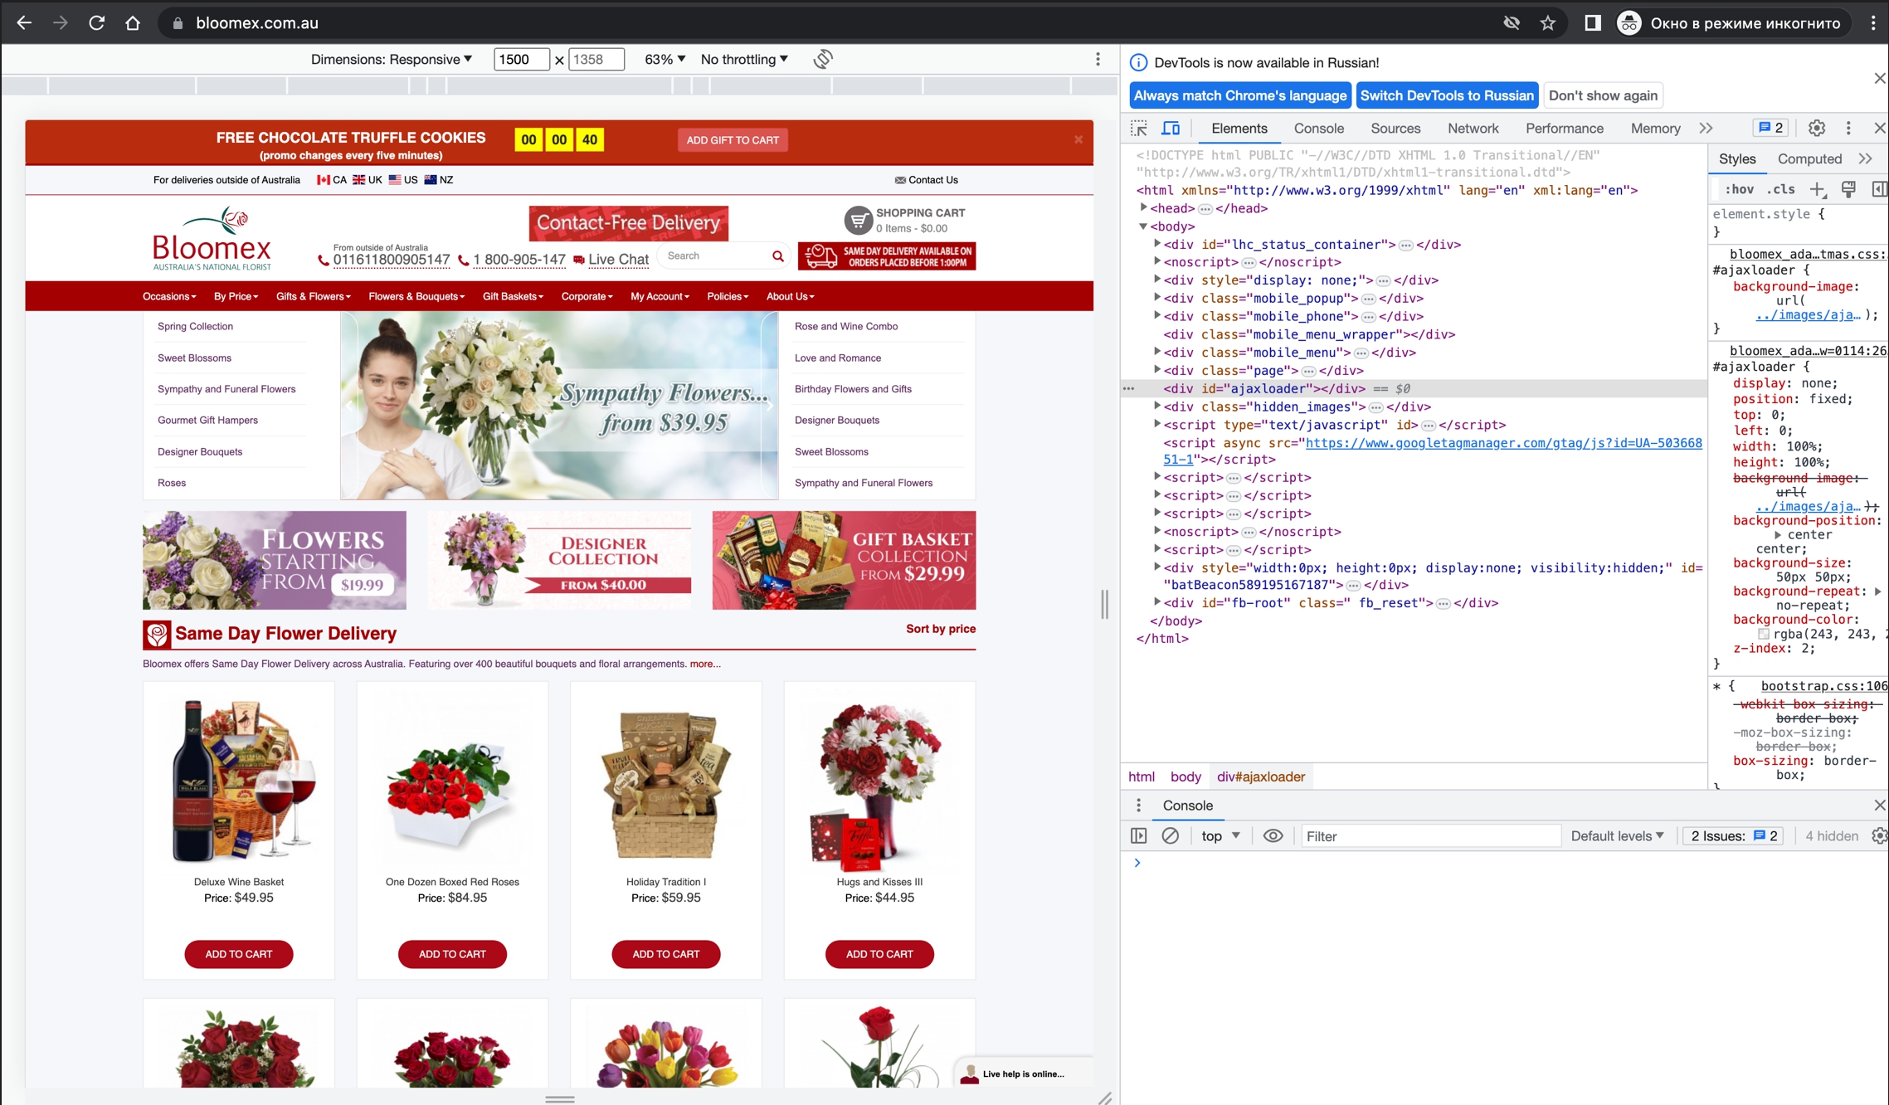1889x1105 pixels.
Task: Show console sidebar panel icon
Action: (1138, 836)
